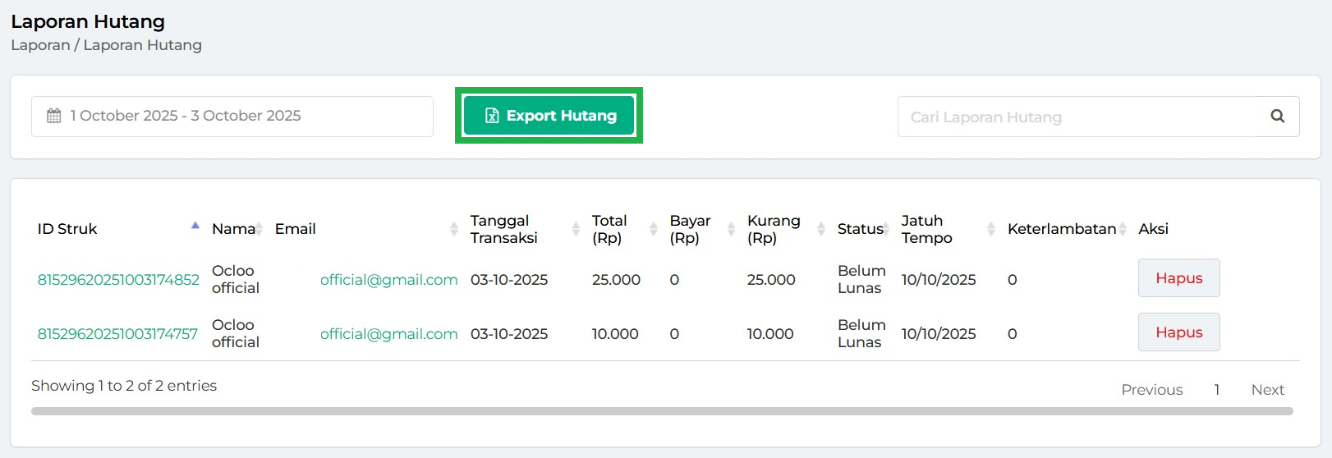Click the email link in first row
The image size is (1332, 458).
click(x=388, y=280)
